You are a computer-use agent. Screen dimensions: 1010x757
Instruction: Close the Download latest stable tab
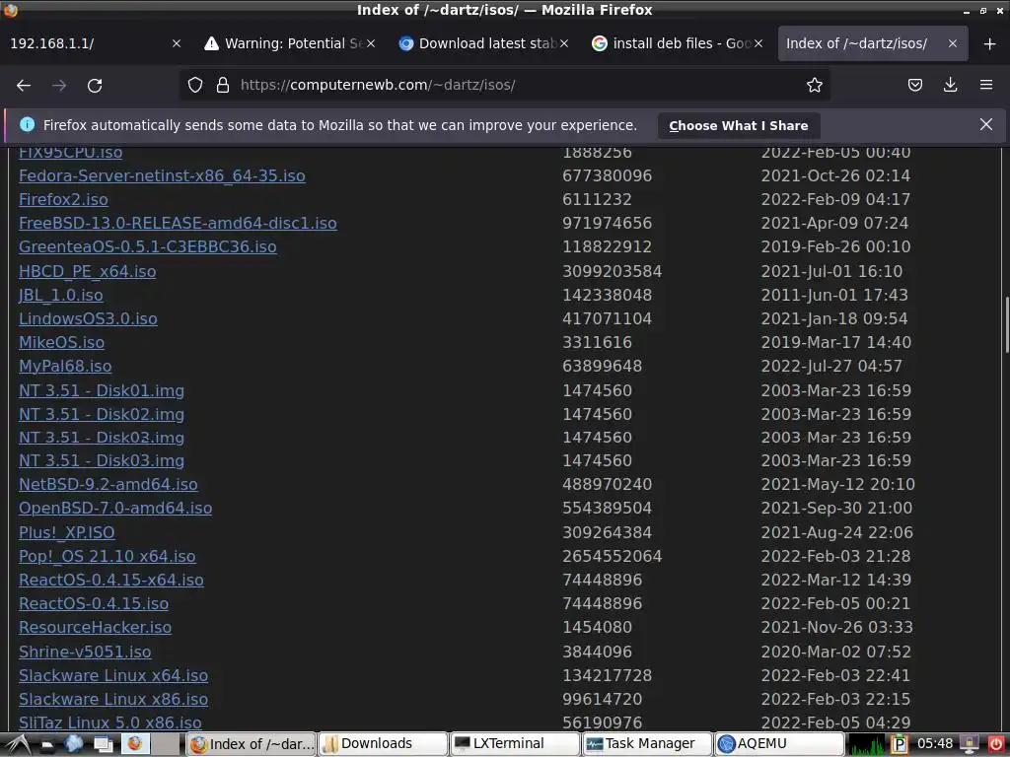(564, 43)
